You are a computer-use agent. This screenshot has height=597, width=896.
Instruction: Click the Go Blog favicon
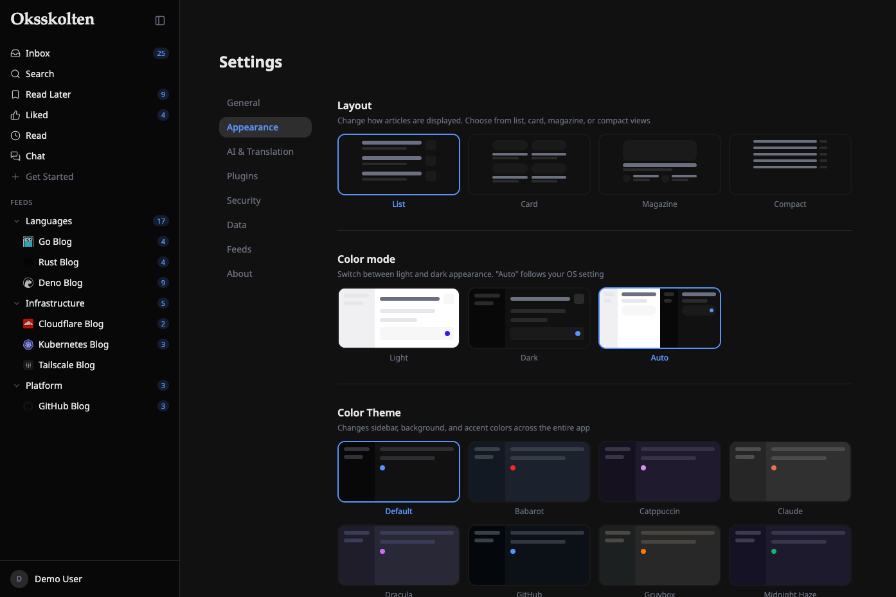28,242
